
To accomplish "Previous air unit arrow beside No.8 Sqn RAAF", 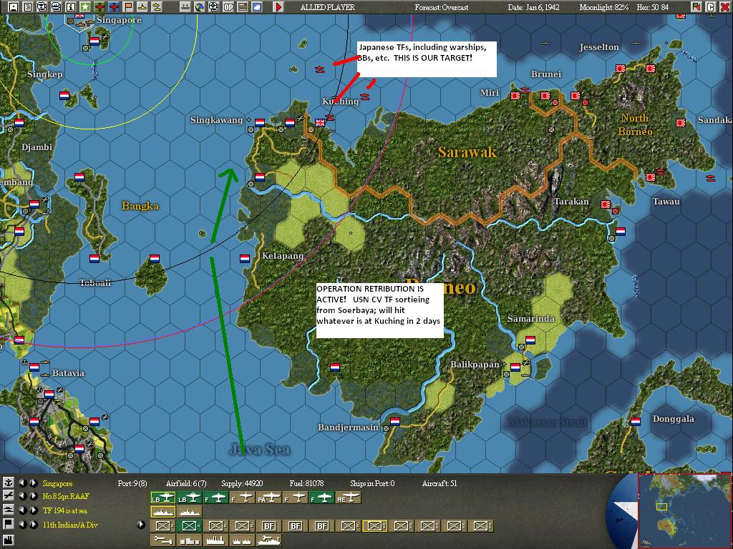I will 22,496.
